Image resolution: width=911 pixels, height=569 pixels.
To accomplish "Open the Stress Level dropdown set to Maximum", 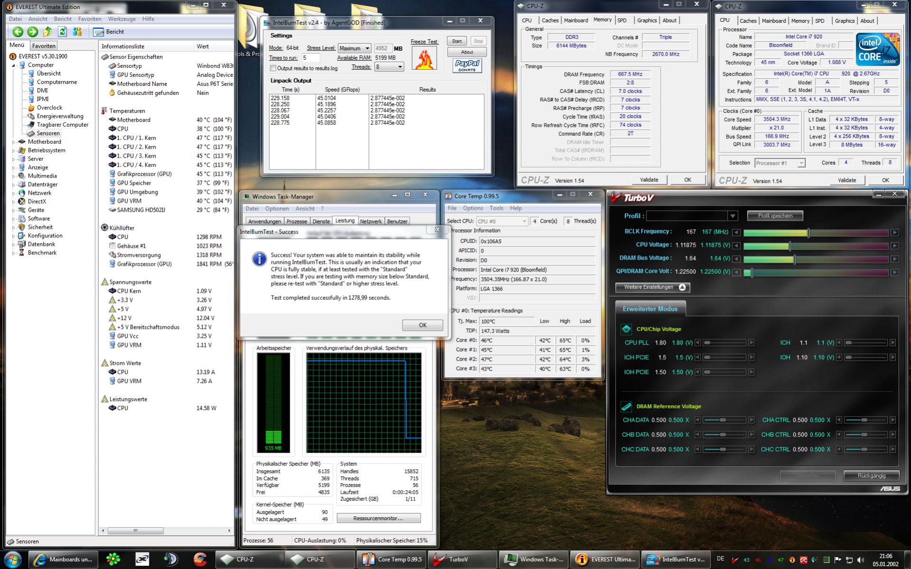I will pos(355,48).
